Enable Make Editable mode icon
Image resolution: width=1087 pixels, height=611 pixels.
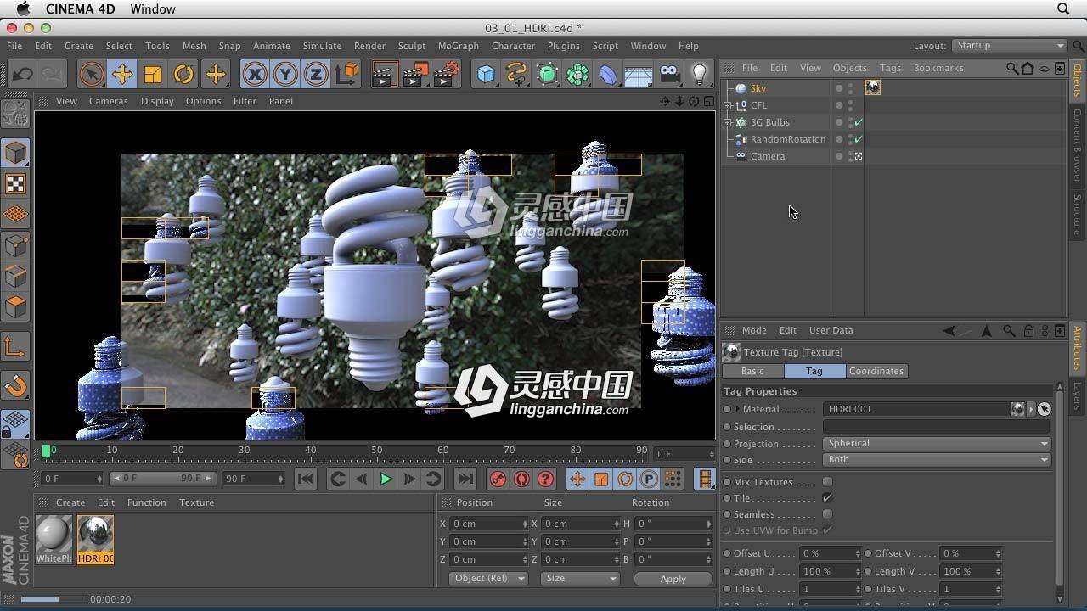pyautogui.click(x=15, y=113)
